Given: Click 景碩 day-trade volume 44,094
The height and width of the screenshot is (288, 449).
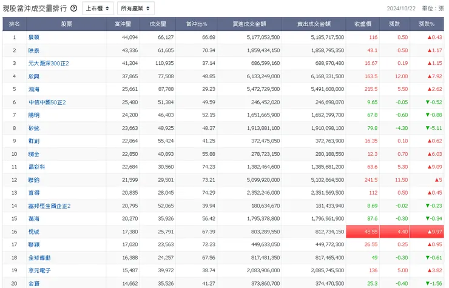Looking at the screenshot, I should click(130, 37).
